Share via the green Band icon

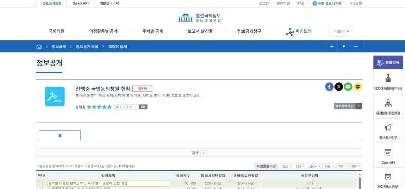coord(348,87)
